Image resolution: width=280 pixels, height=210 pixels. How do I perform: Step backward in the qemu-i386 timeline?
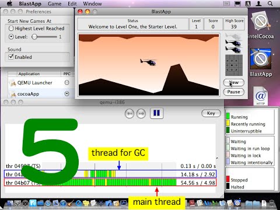point(129,113)
